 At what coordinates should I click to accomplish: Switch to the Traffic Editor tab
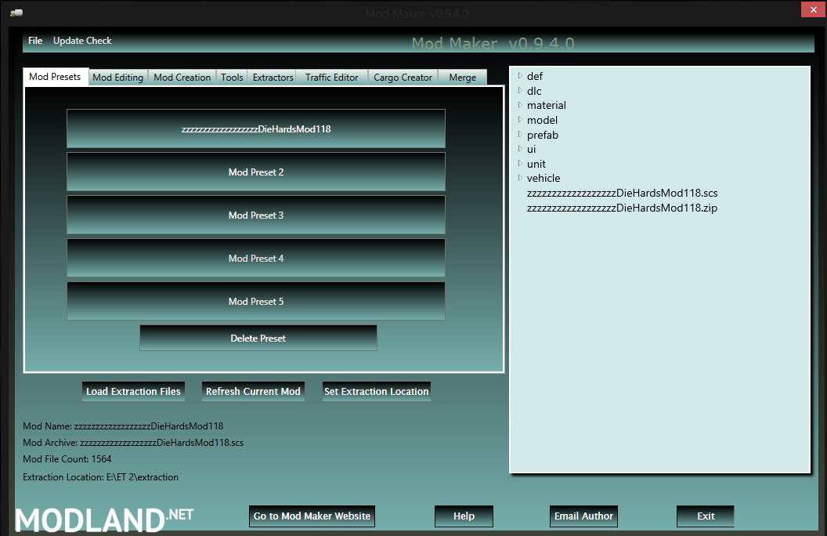tap(332, 78)
